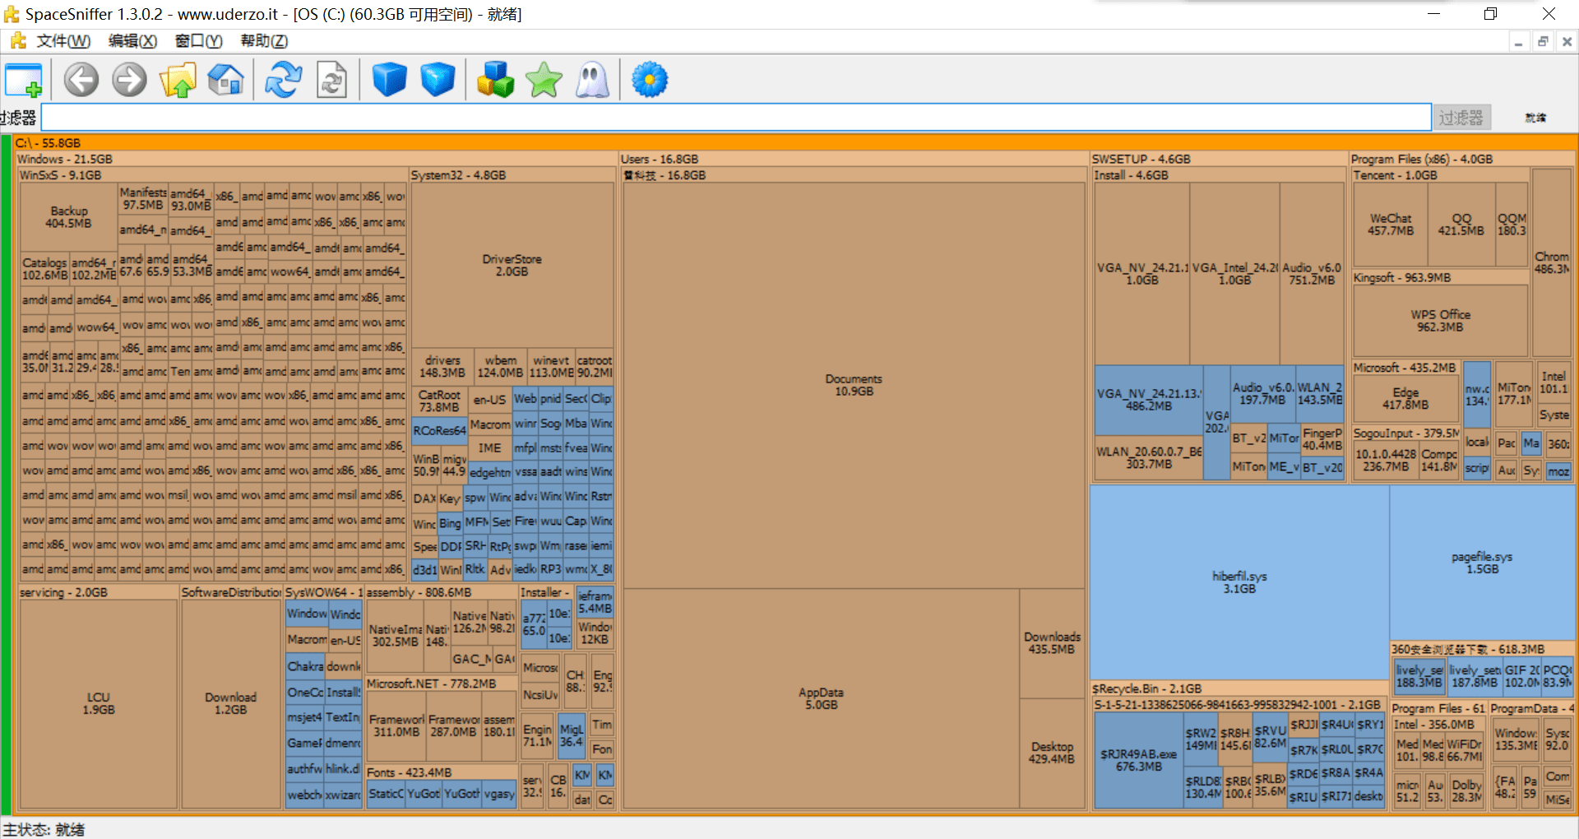The height and width of the screenshot is (839, 1579).
Task: Open the 文件(W) menu
Action: point(63,41)
